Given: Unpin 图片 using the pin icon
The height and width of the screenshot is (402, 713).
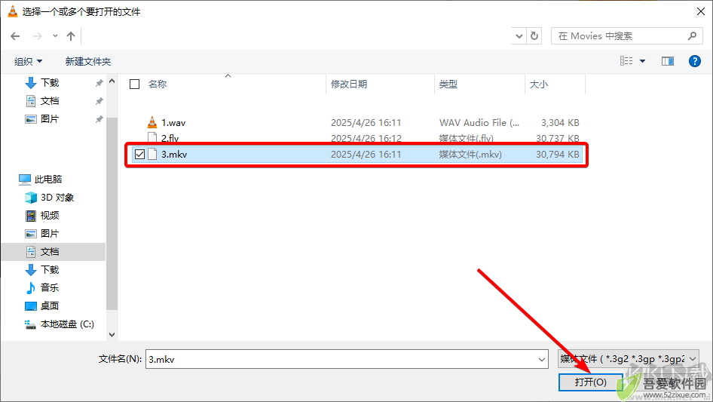Looking at the screenshot, I should (99, 119).
